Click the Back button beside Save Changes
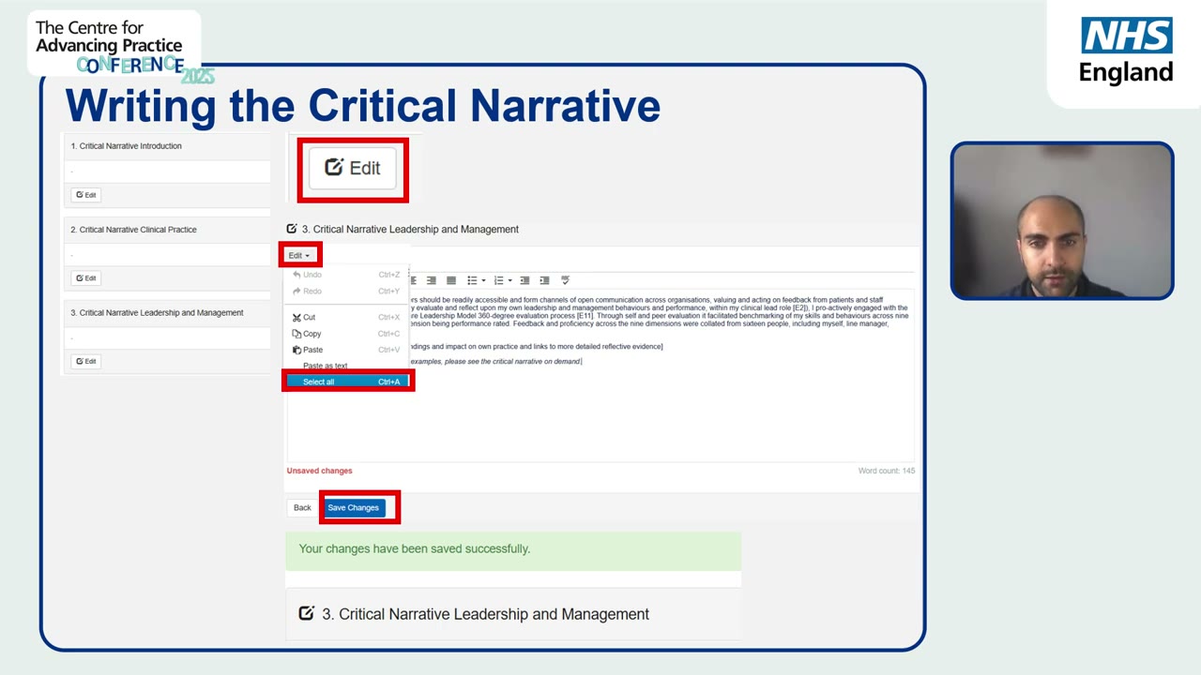Screen dimensions: 1201x675 (x=302, y=507)
